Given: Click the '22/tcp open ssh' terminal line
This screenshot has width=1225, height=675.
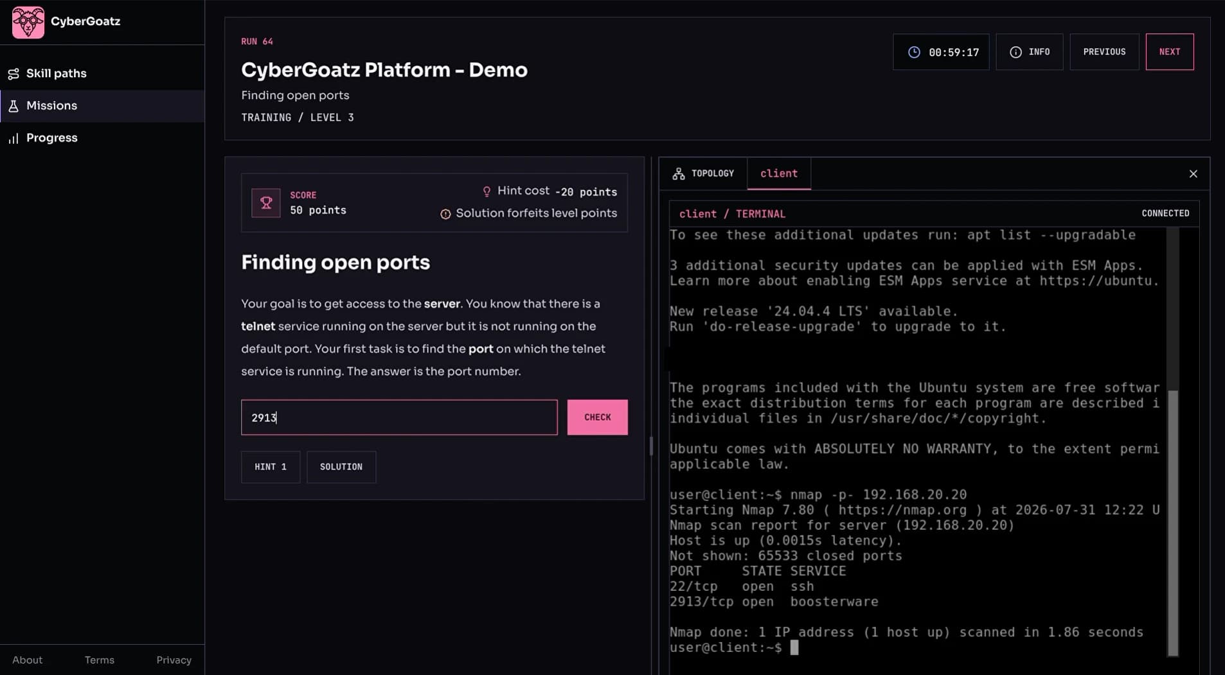Looking at the screenshot, I should tap(742, 586).
